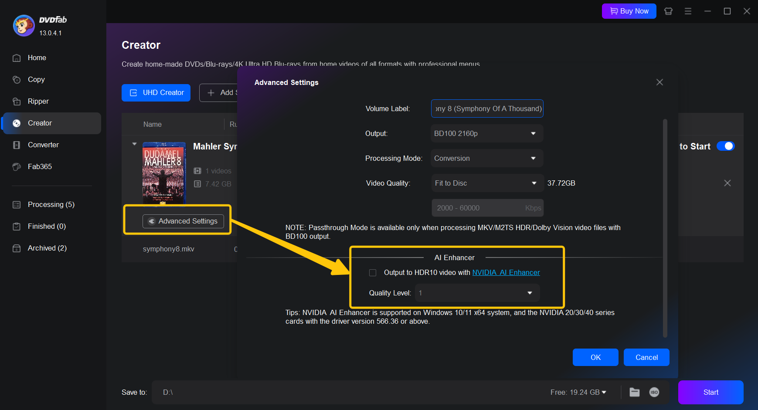Open the Free 19.24 GB drive dropdown

pos(578,393)
